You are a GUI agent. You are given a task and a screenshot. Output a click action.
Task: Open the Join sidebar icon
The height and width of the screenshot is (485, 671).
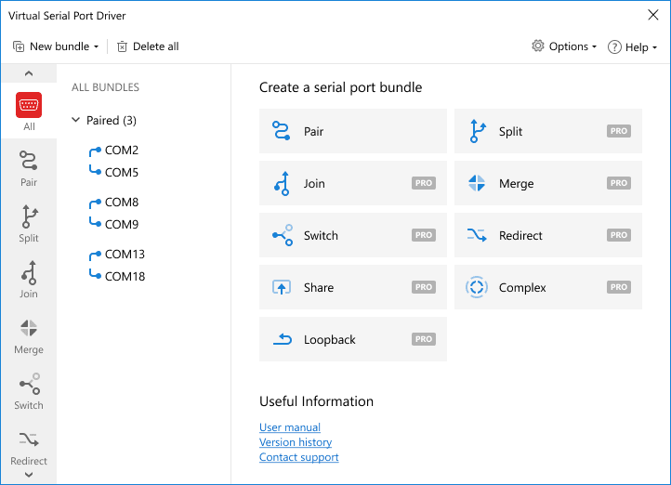(29, 272)
